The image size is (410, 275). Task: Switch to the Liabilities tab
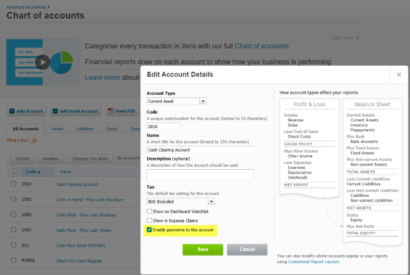pos(85,129)
